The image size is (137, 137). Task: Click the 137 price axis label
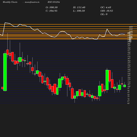[x=129, y=71]
